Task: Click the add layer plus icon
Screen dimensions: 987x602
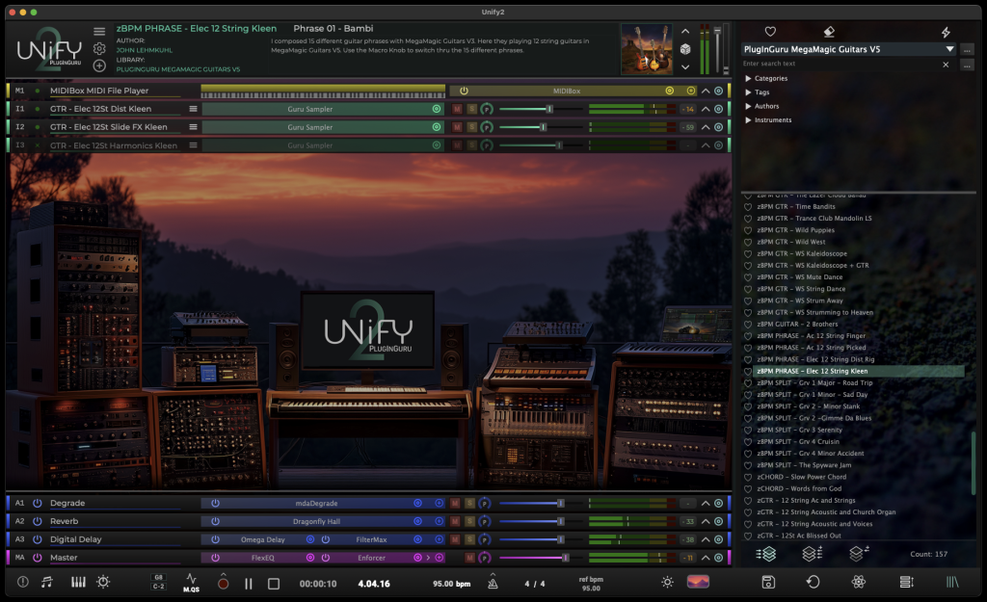Action: (x=99, y=65)
